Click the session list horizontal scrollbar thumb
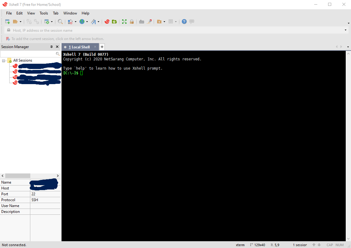 coord(18,176)
